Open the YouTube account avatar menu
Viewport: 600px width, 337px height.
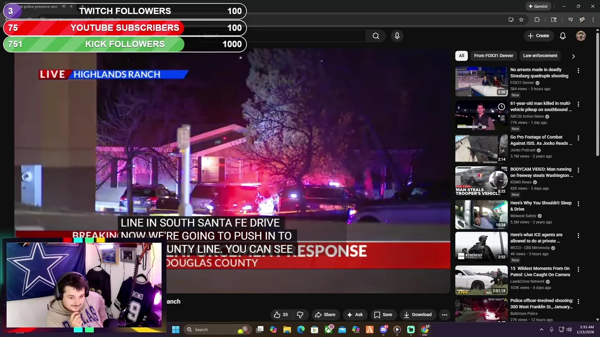pos(581,36)
